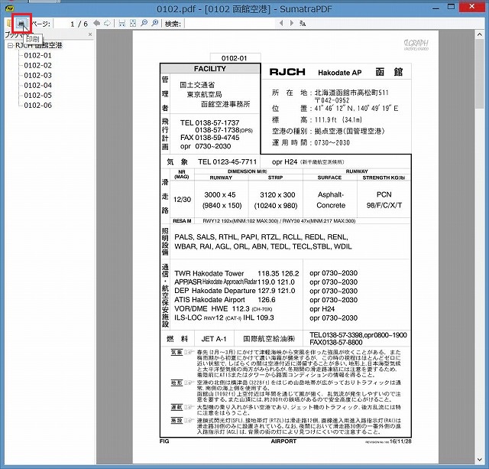
Task: Click the vertical scrollbar thumb
Action: pyautogui.click(x=480, y=73)
